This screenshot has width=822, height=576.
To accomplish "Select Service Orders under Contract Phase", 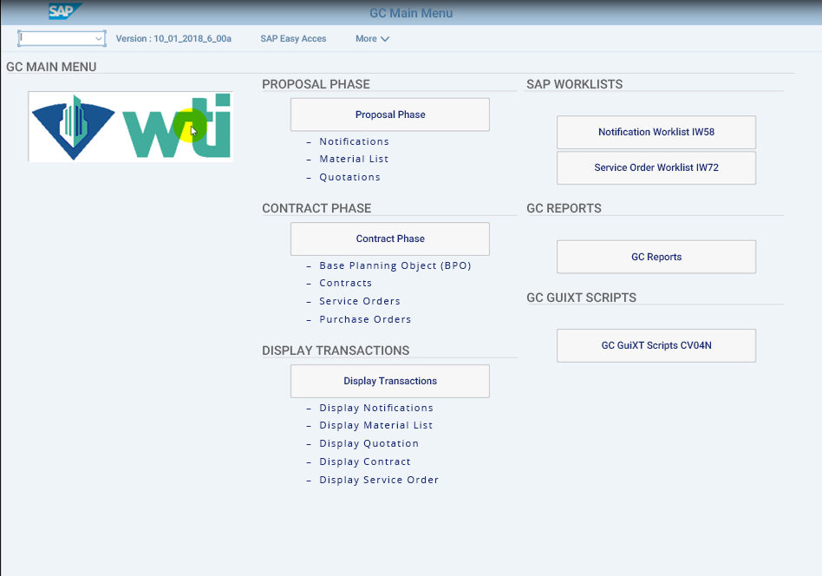I will pyautogui.click(x=360, y=301).
